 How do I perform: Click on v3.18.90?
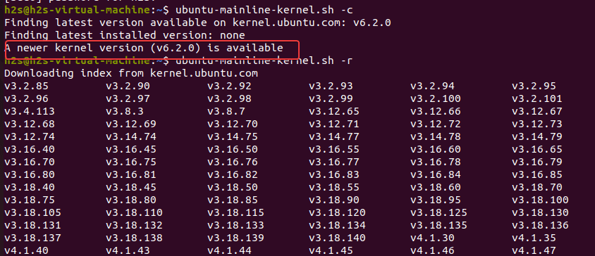(334, 200)
